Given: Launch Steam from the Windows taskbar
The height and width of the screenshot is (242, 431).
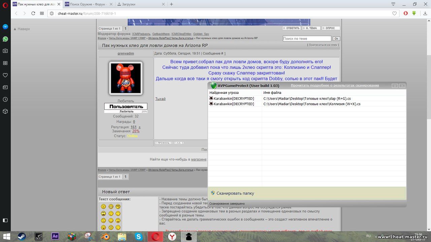Looking at the screenshot, I should pyautogui.click(x=22, y=236).
